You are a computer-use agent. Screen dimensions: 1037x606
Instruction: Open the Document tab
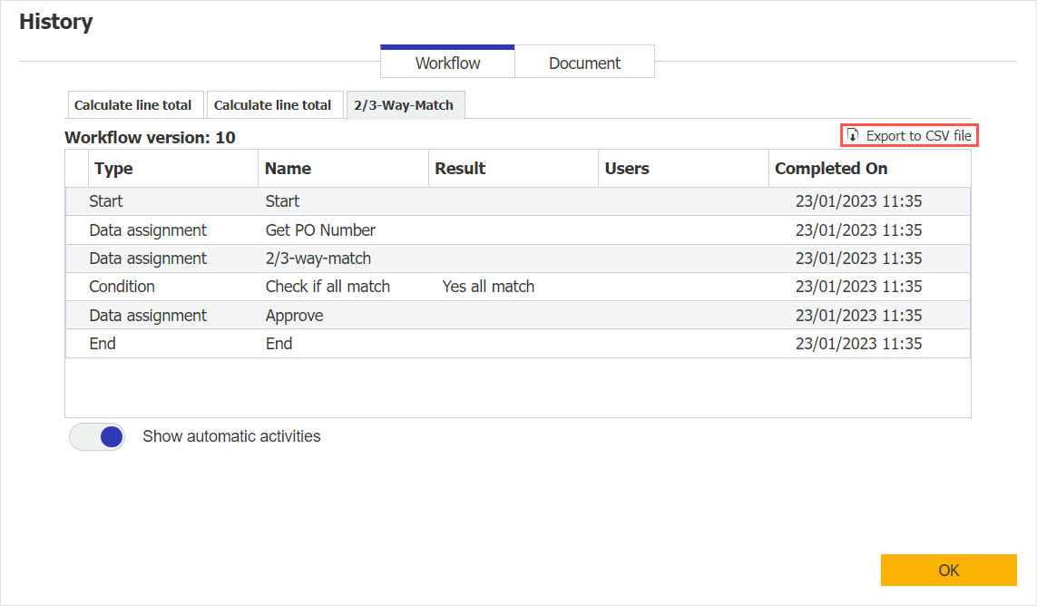point(584,62)
